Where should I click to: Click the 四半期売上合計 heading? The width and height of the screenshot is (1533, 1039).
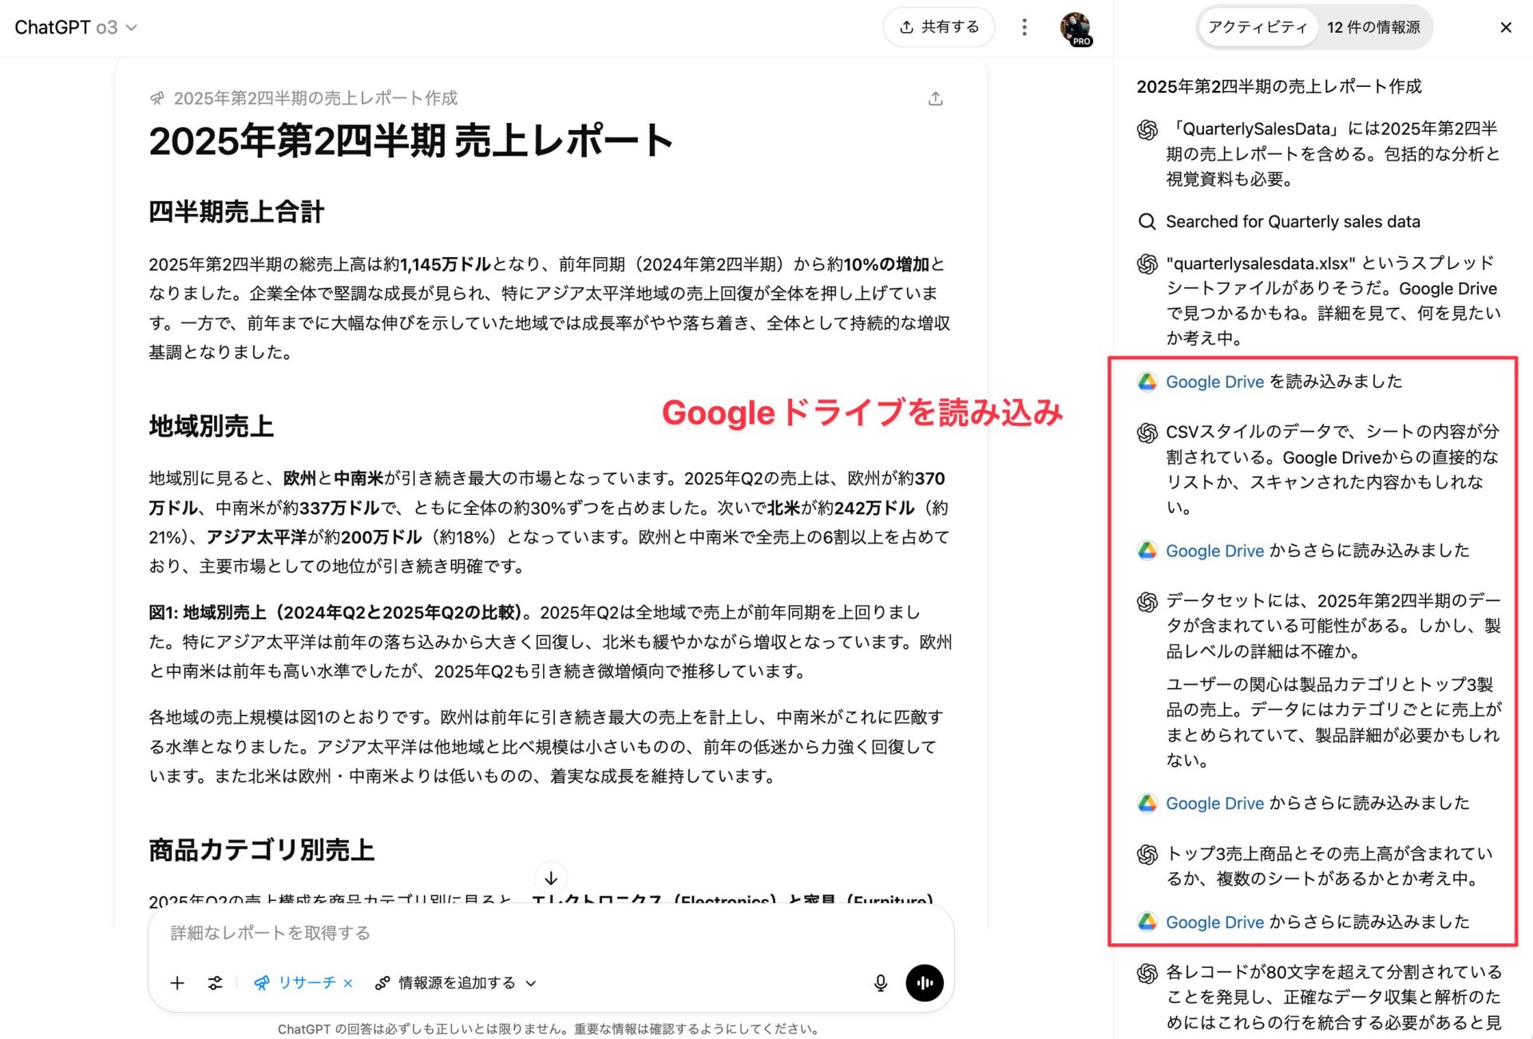[236, 212]
